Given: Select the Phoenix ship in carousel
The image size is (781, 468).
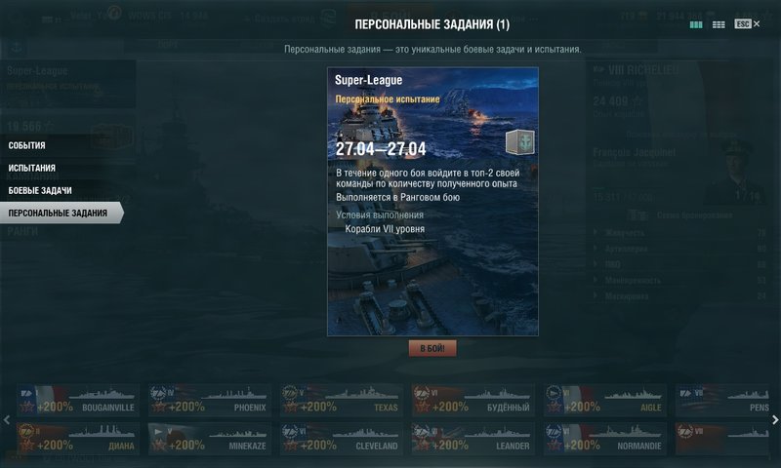Looking at the screenshot, I should (210, 400).
